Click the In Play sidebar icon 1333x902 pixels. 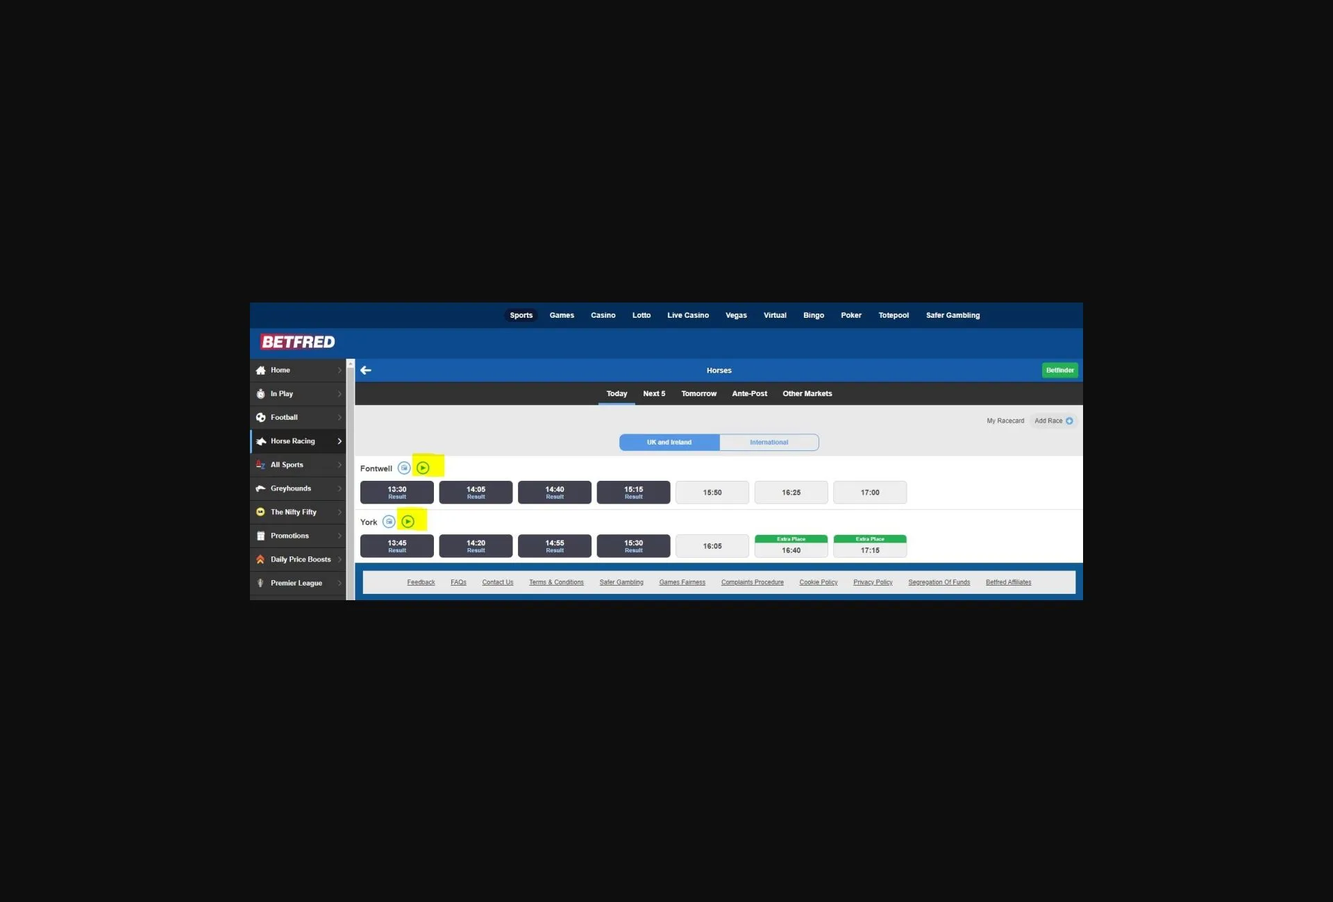[261, 393]
